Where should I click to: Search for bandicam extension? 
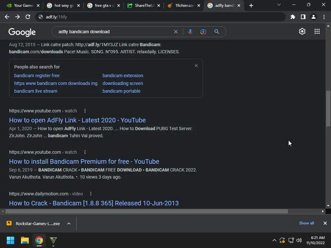[x=123, y=76]
